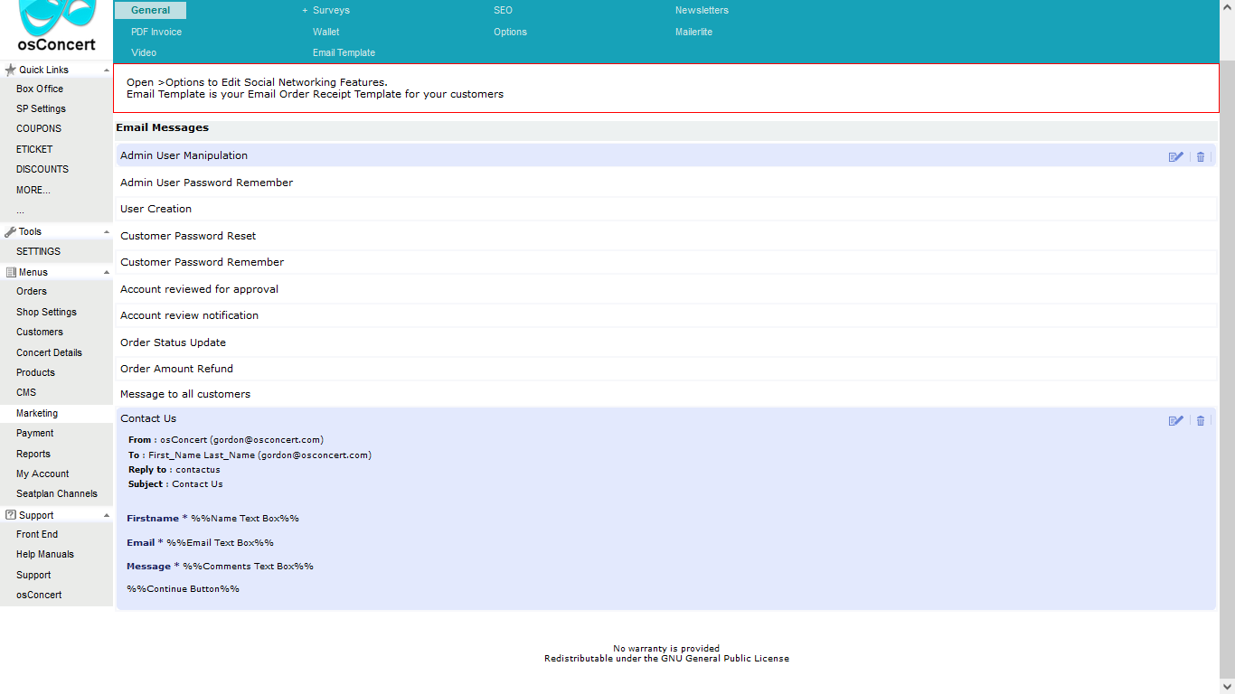Click the osConcert masks logo

coord(56,16)
